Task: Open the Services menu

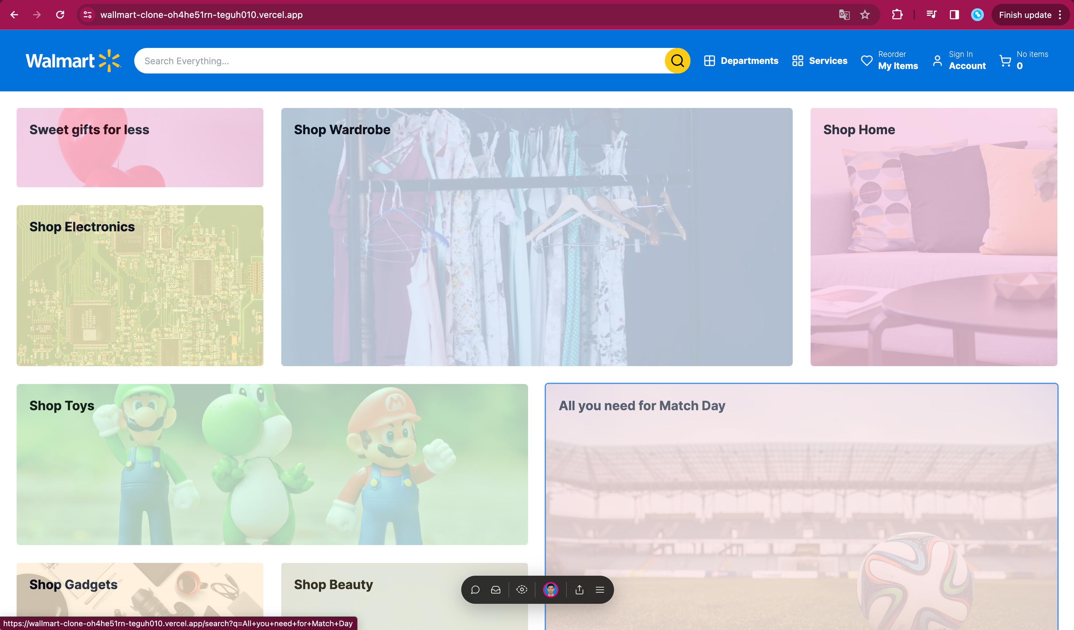Action: [820, 60]
